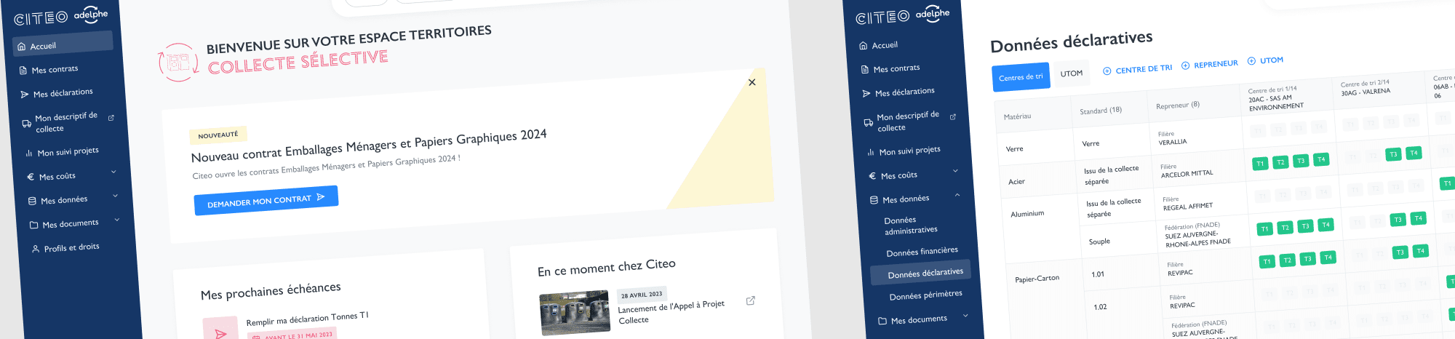Click paper plane icon in Demander mon contrat button

pyautogui.click(x=321, y=197)
